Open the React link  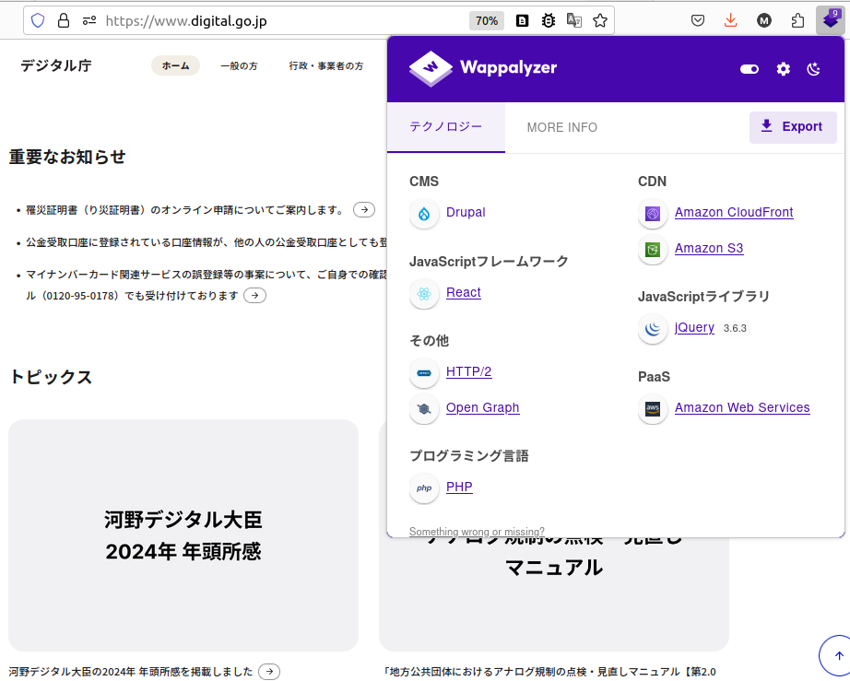(463, 292)
